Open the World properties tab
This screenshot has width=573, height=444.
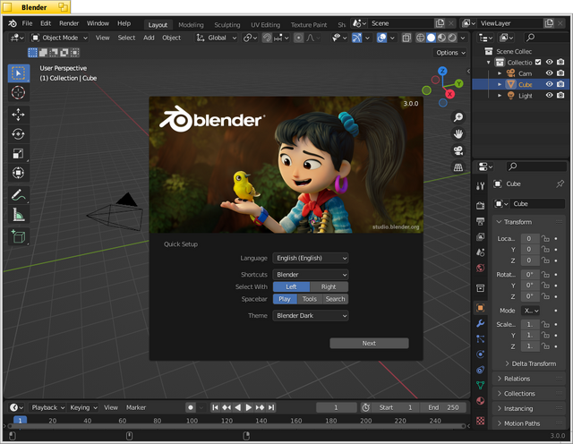481,268
